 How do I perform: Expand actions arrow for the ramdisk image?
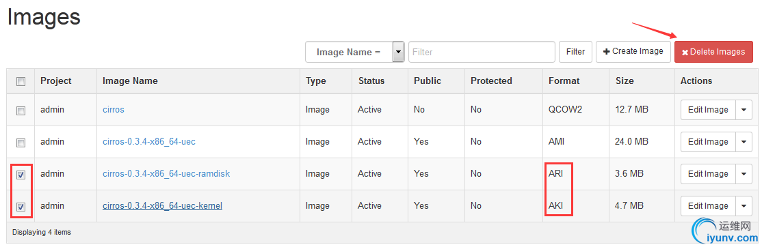(744, 174)
